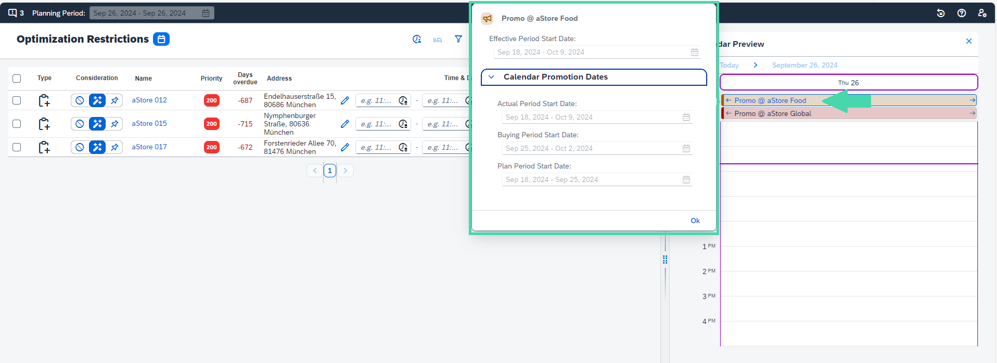Open the Planning Period date picker calendar
The image size is (997, 363).
point(206,13)
